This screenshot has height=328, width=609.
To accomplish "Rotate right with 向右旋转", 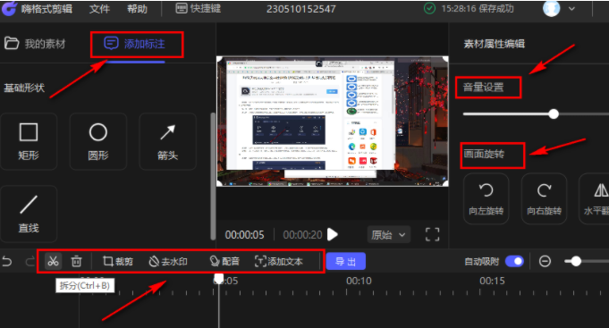I will point(544,198).
